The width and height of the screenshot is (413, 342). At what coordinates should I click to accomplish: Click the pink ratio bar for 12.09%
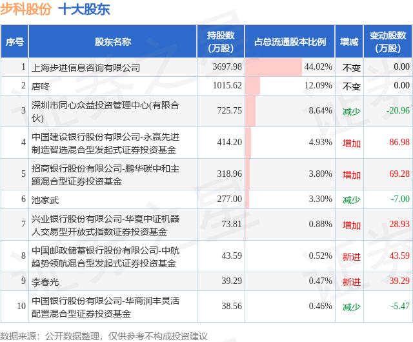pos(252,86)
